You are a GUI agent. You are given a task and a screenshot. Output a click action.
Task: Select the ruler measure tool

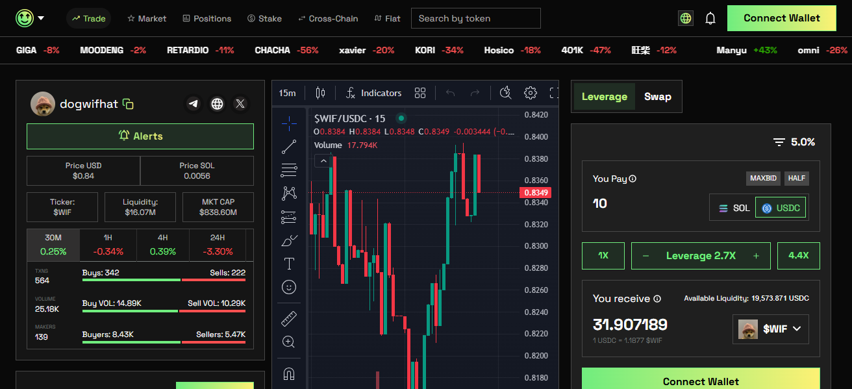289,319
